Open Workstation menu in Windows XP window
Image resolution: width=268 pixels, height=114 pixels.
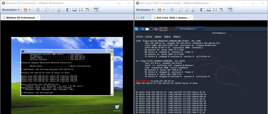click(11, 10)
